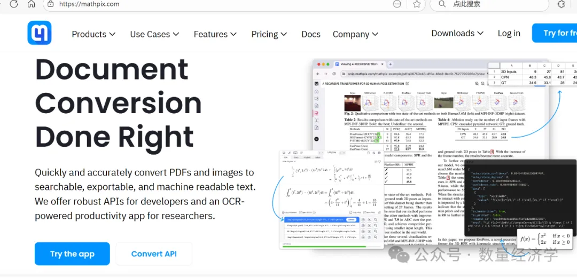Click the Mathpix logo icon
Viewport: 577px width, 278px height.
pyautogui.click(x=40, y=33)
